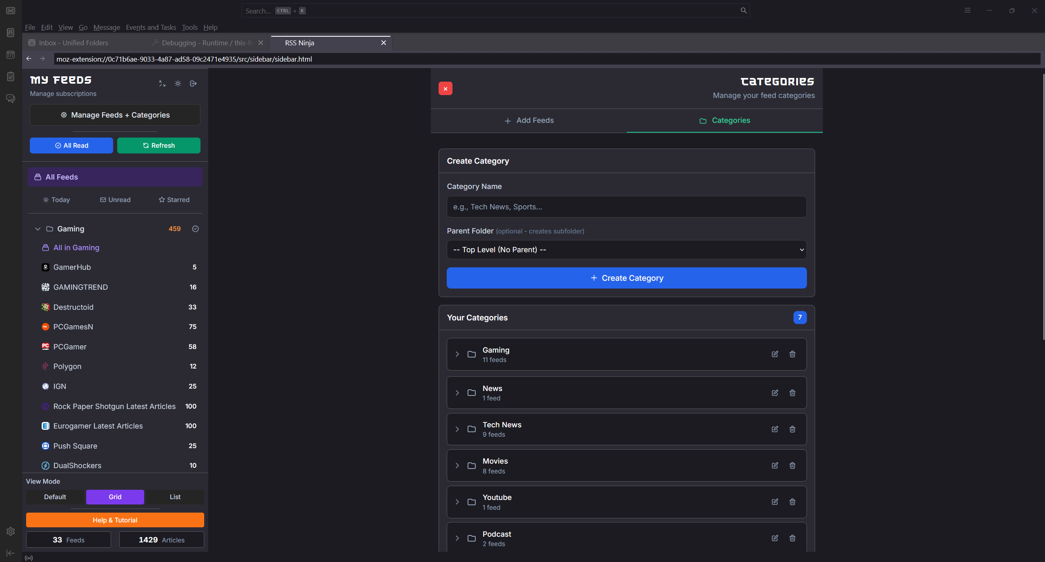Click the collapse sidebar arrows icon
1045x562 pixels.
click(162, 84)
